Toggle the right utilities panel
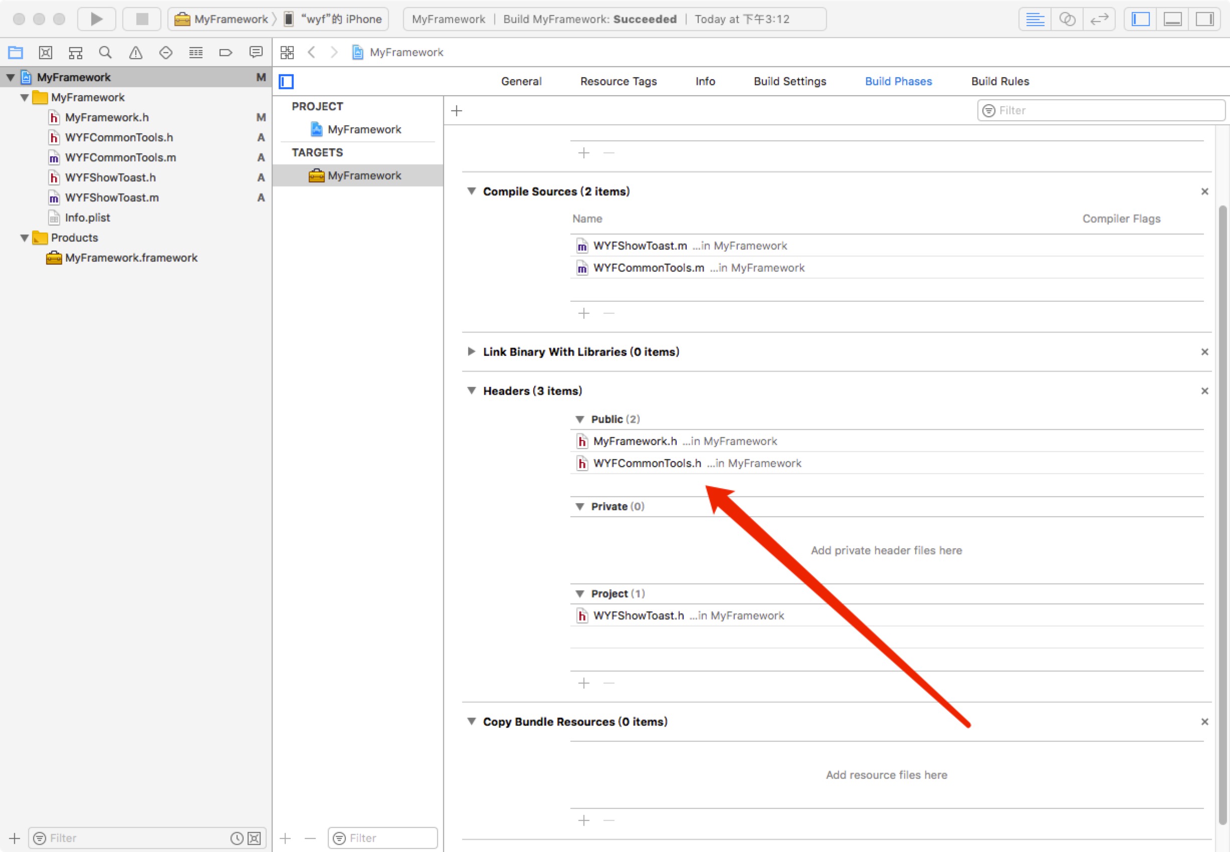Image resolution: width=1230 pixels, height=852 pixels. [1204, 19]
